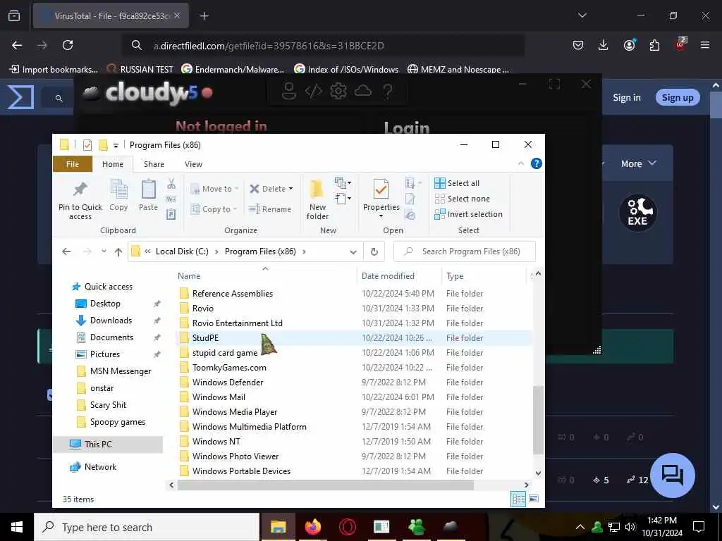This screenshot has width=722, height=541.
Task: Select This PC in navigation pane
Action: tap(108, 444)
